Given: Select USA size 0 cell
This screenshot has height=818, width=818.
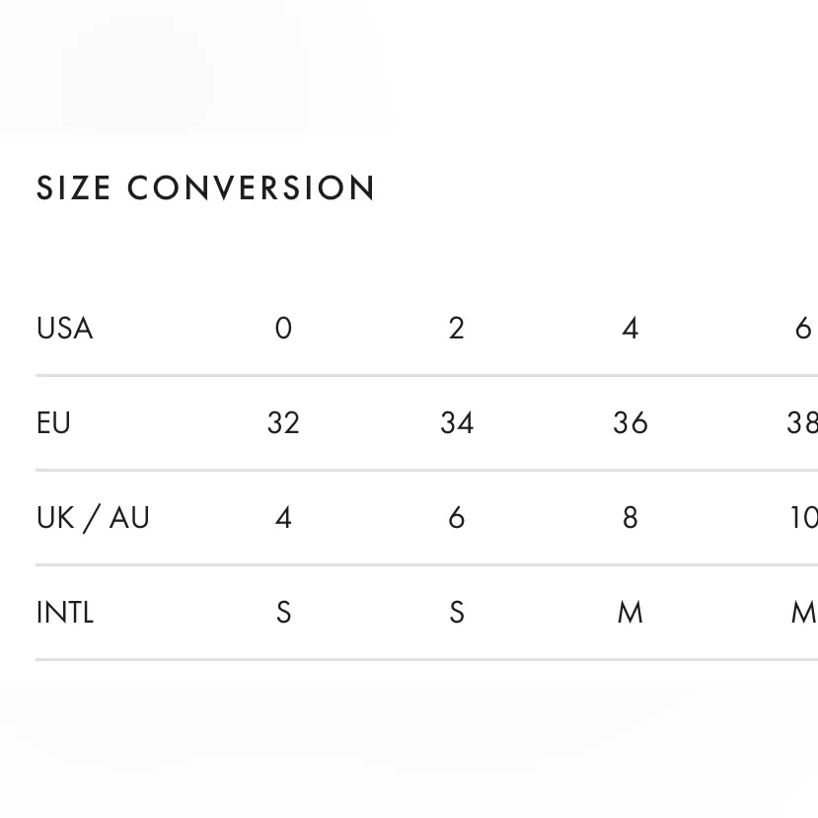Looking at the screenshot, I should pyautogui.click(x=283, y=328).
